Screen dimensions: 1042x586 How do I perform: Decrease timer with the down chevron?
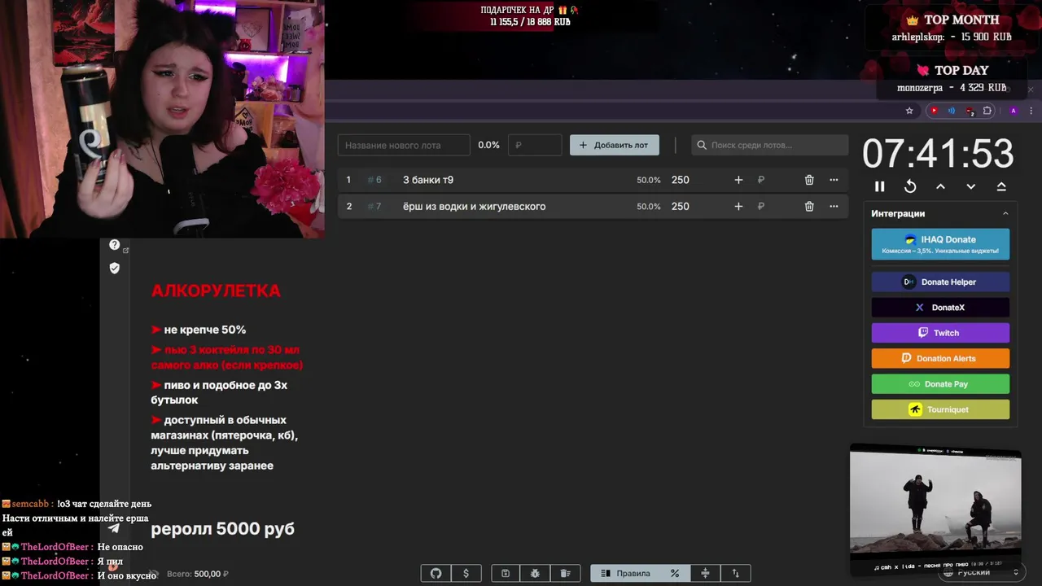[x=970, y=186]
